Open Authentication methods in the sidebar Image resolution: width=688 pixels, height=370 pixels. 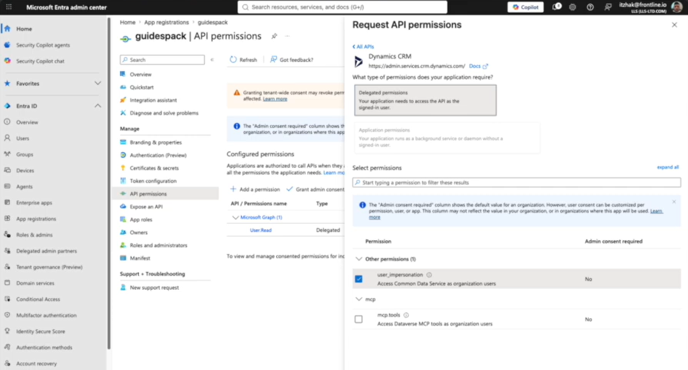pos(44,348)
